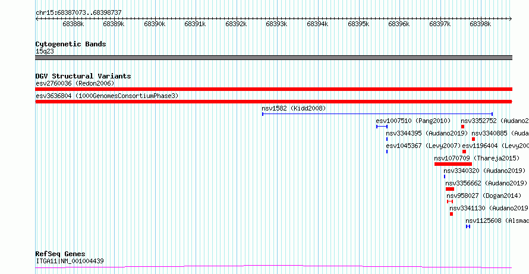Click the RefSeq Genes track title

[x=61, y=254]
